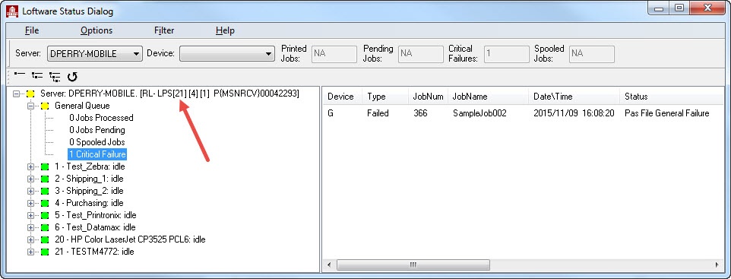Sort by the JobName column header
The width and height of the screenshot is (731, 279).
pyautogui.click(x=489, y=97)
